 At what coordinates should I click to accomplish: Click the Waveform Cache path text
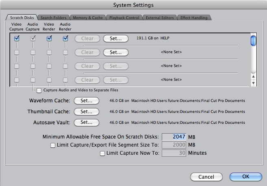pos(177,101)
